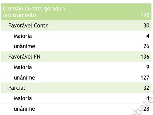The image size is (153, 115).
Task: Select unânime under Parcial
Action: click(24, 109)
